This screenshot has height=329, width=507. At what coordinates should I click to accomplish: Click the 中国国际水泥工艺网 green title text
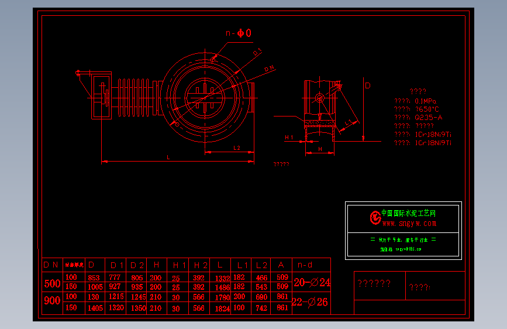tap(408, 213)
